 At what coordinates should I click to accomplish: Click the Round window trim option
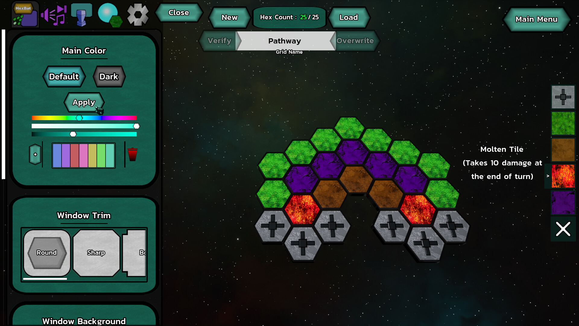[46, 252]
